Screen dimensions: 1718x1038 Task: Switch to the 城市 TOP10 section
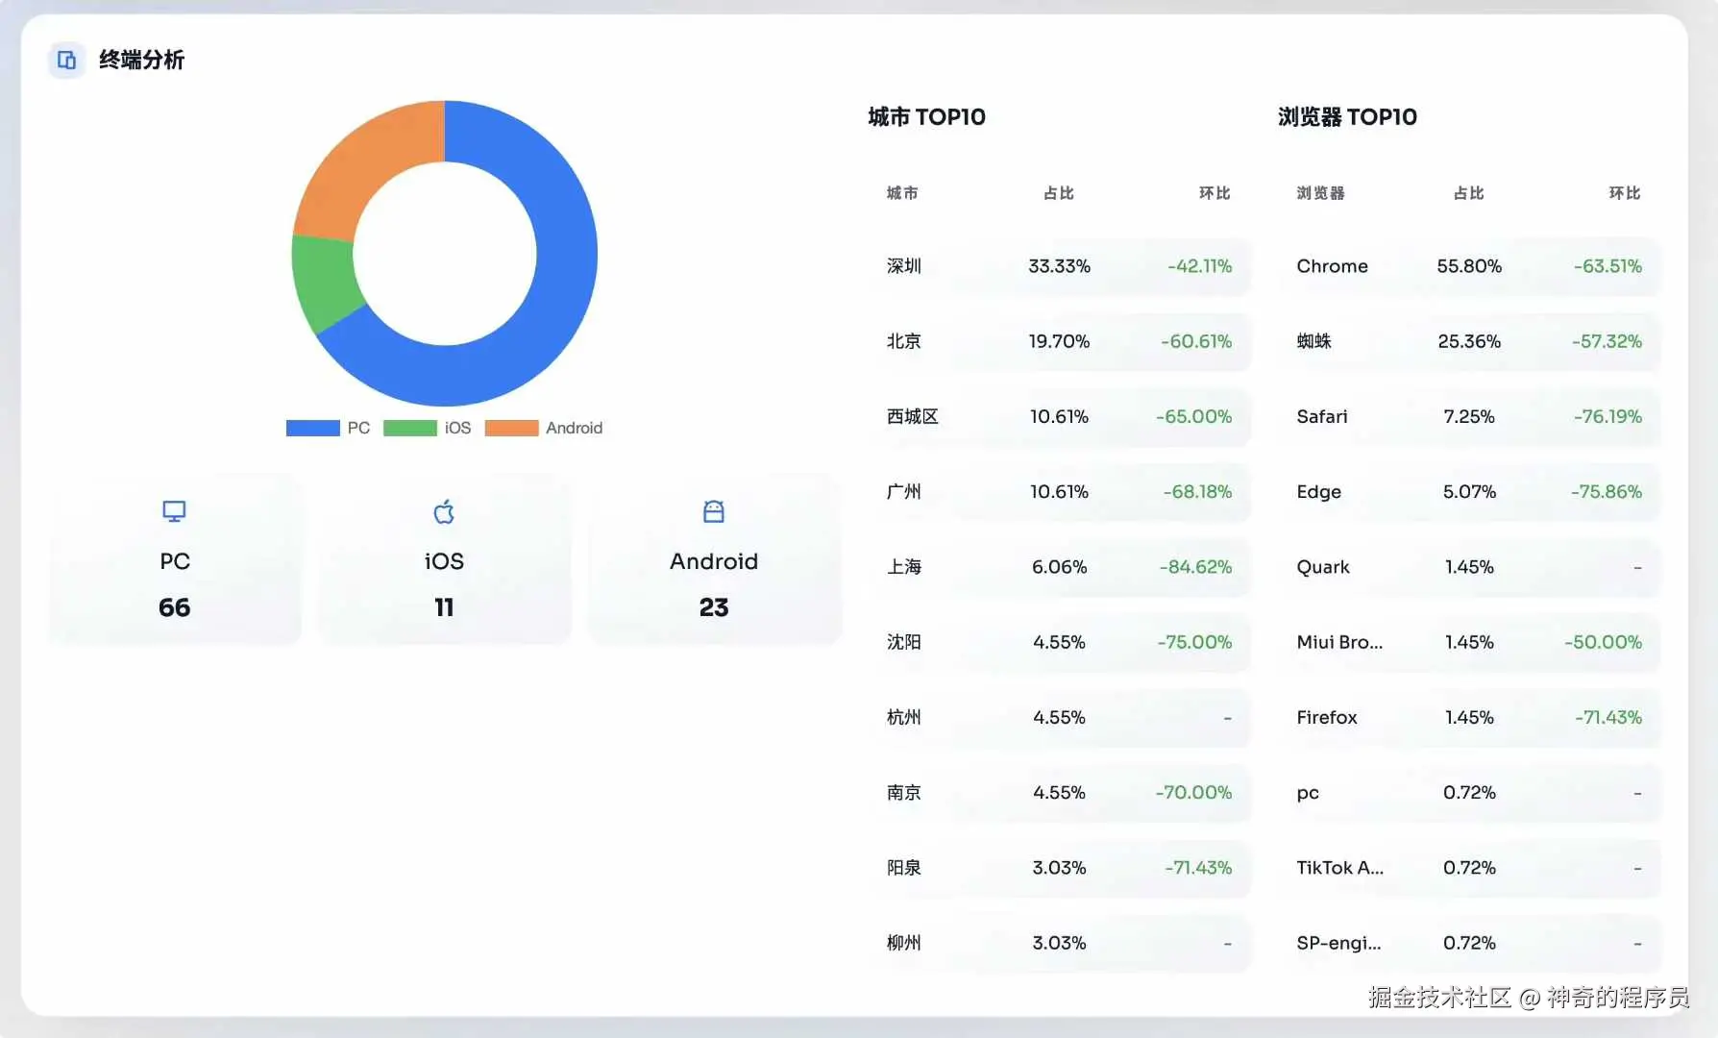click(x=925, y=116)
